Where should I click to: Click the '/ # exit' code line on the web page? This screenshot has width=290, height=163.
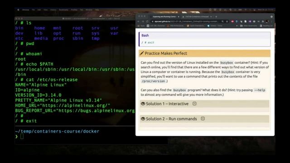148,43
